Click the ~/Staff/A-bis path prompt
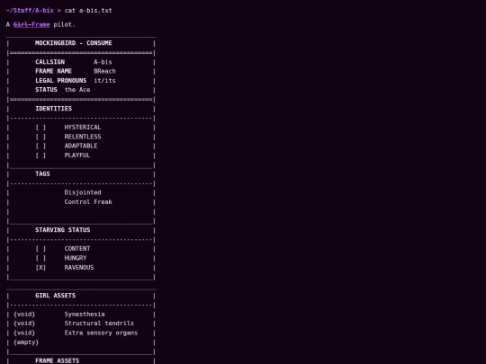This screenshot has width=486, height=364. (x=30, y=10)
